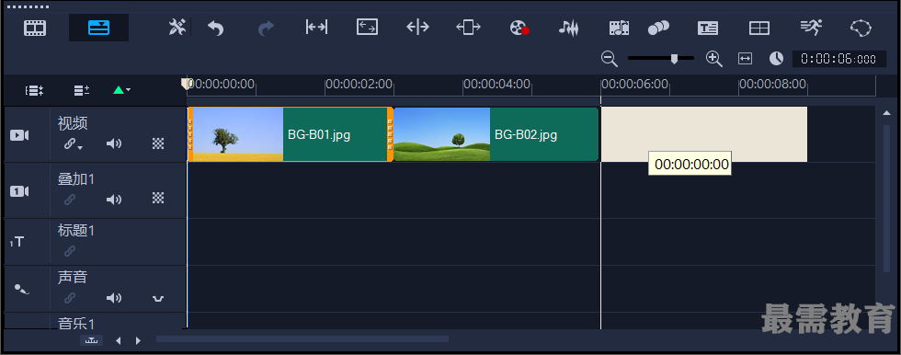Open the Time Remapping runner icon

(811, 27)
